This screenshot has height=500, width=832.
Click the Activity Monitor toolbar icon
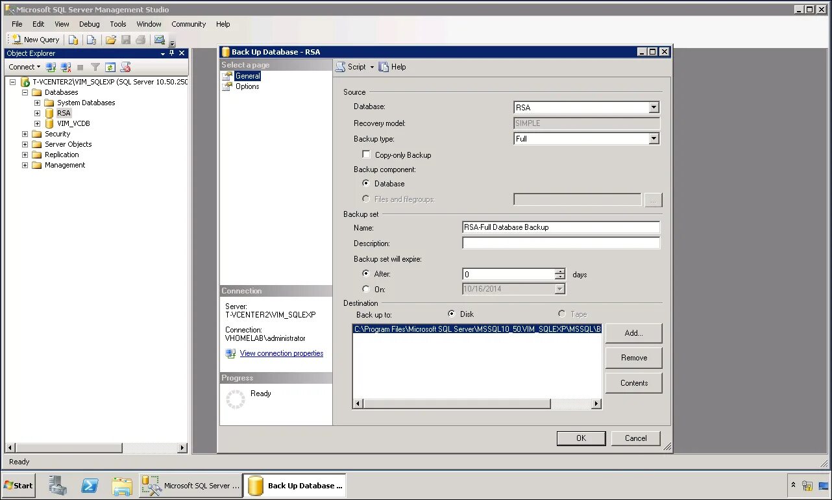click(x=160, y=40)
